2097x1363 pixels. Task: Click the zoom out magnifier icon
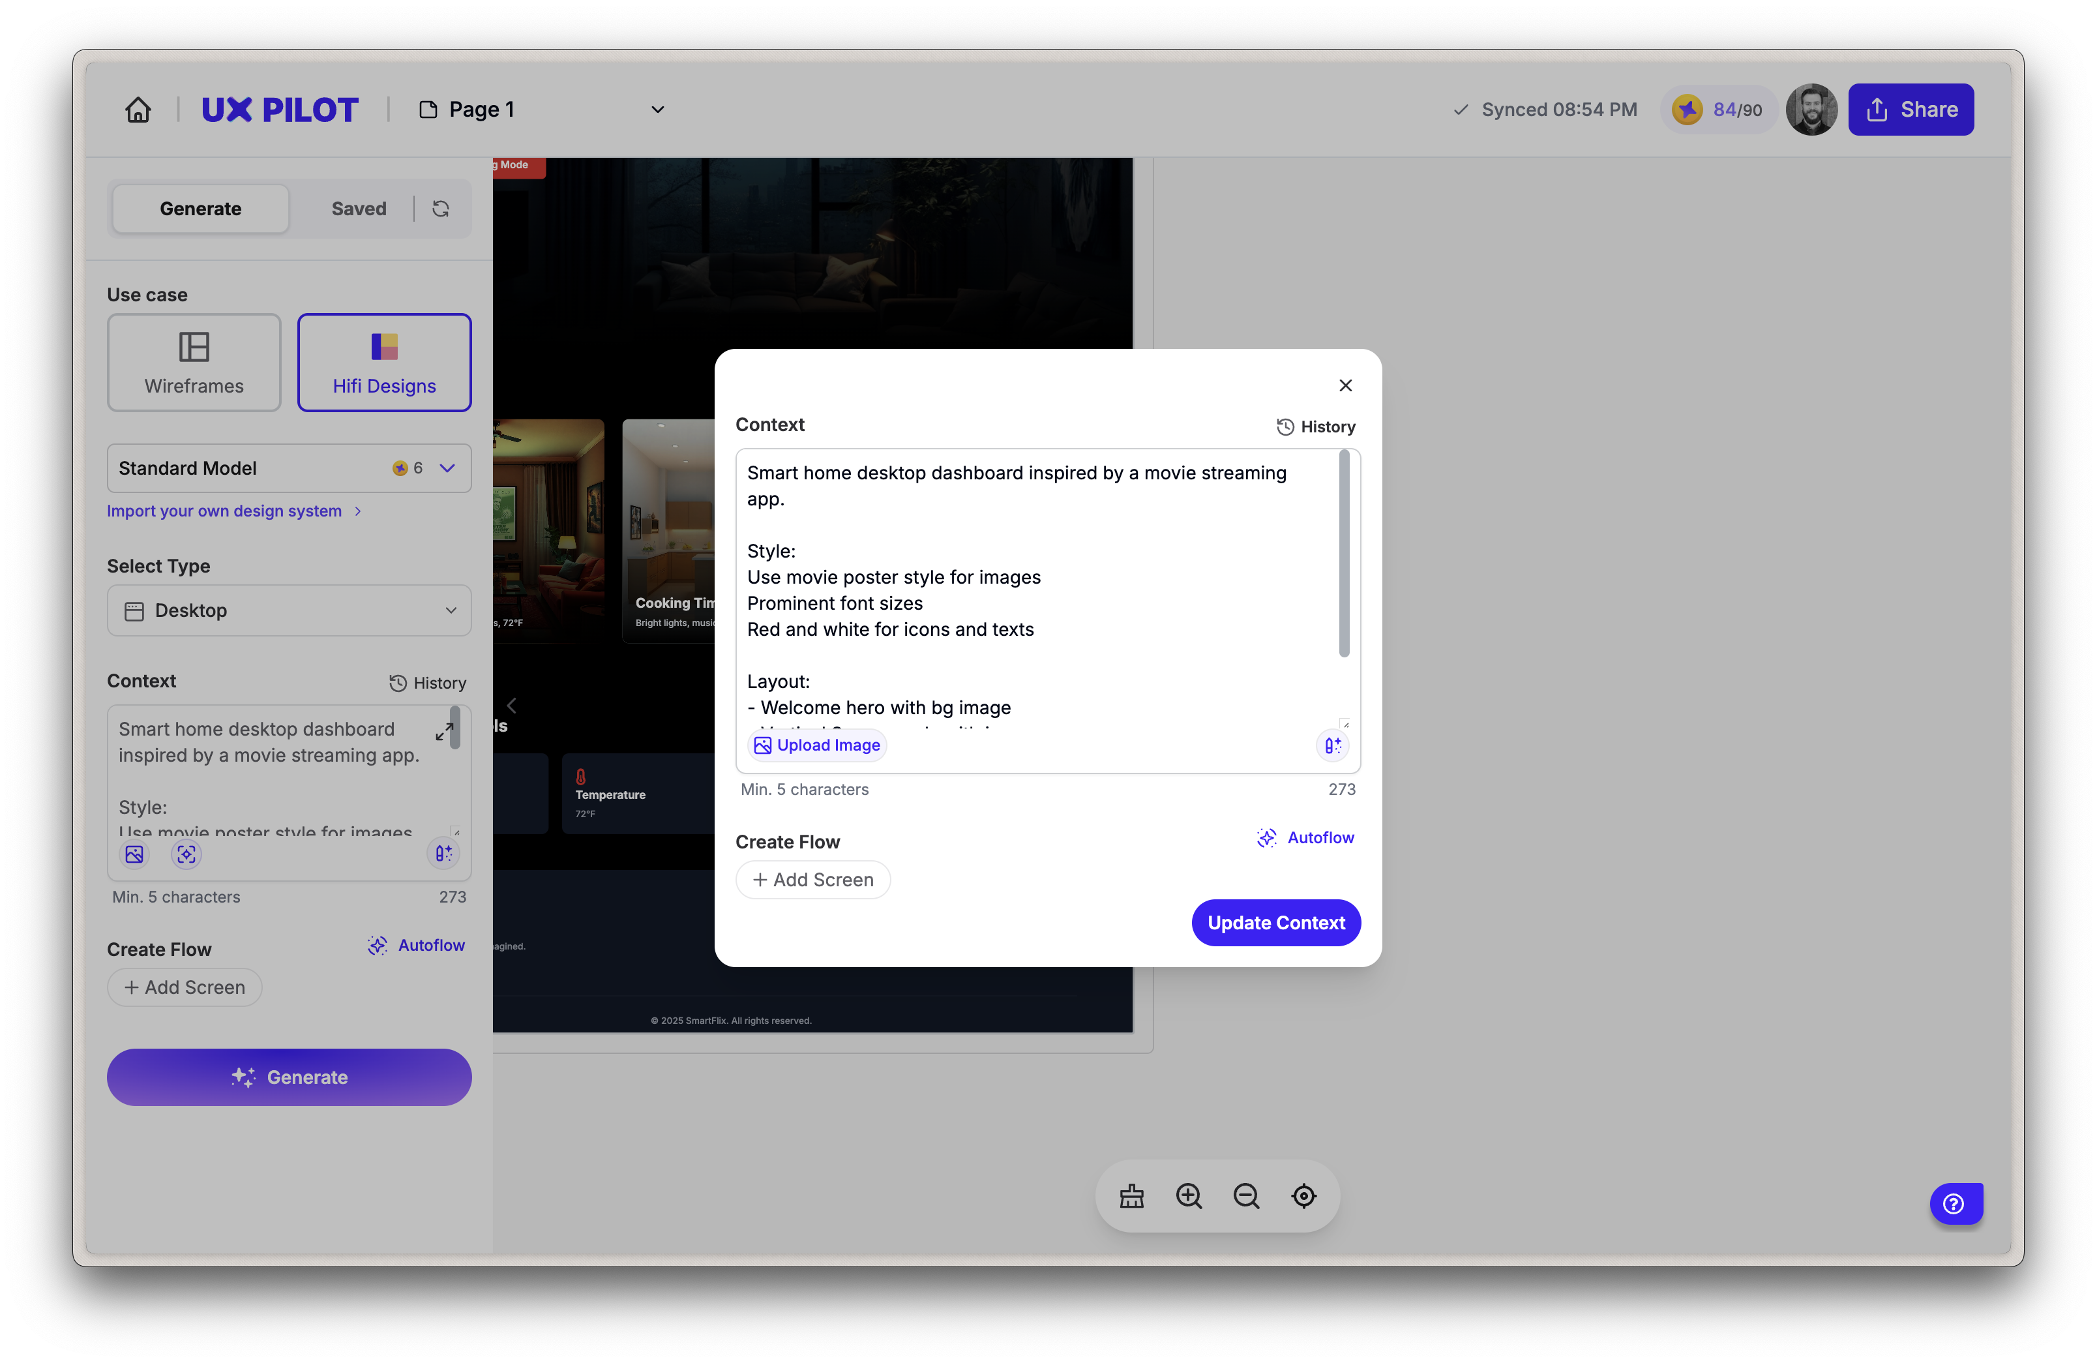pos(1246,1197)
